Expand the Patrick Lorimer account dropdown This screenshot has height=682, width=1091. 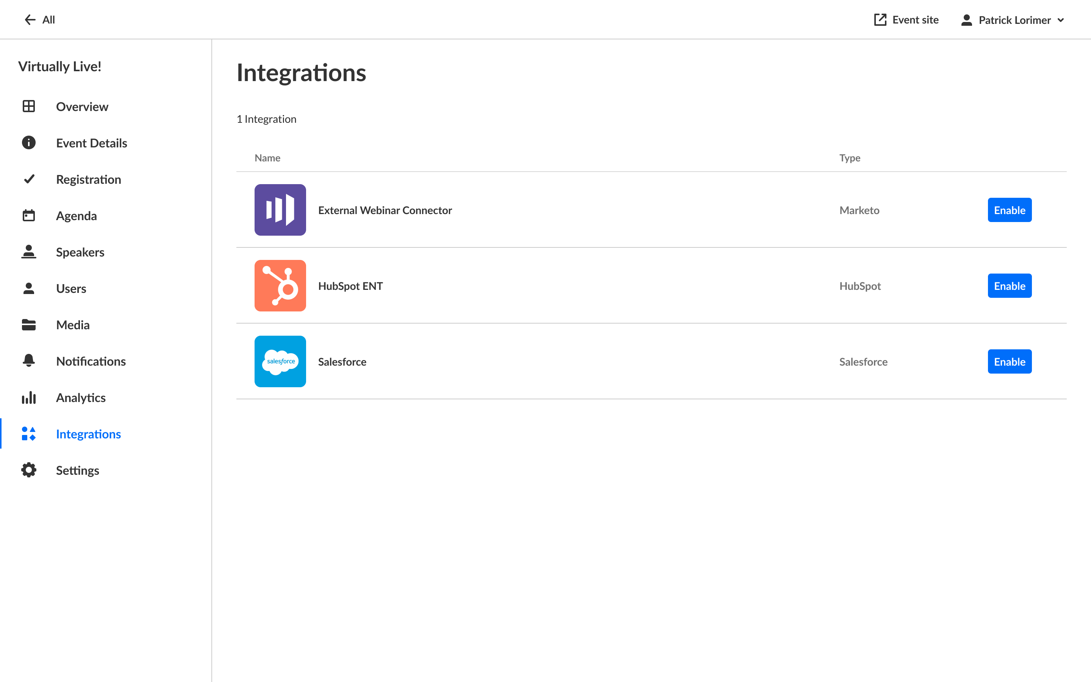(1013, 20)
